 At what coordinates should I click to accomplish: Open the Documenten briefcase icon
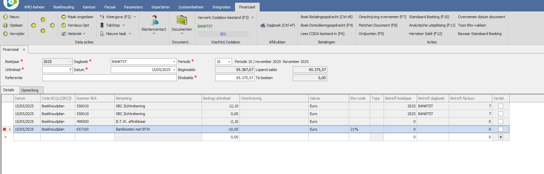(182, 21)
